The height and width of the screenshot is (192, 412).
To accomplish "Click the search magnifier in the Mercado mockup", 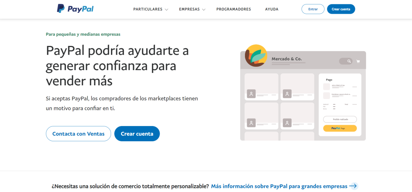I will pos(349,61).
